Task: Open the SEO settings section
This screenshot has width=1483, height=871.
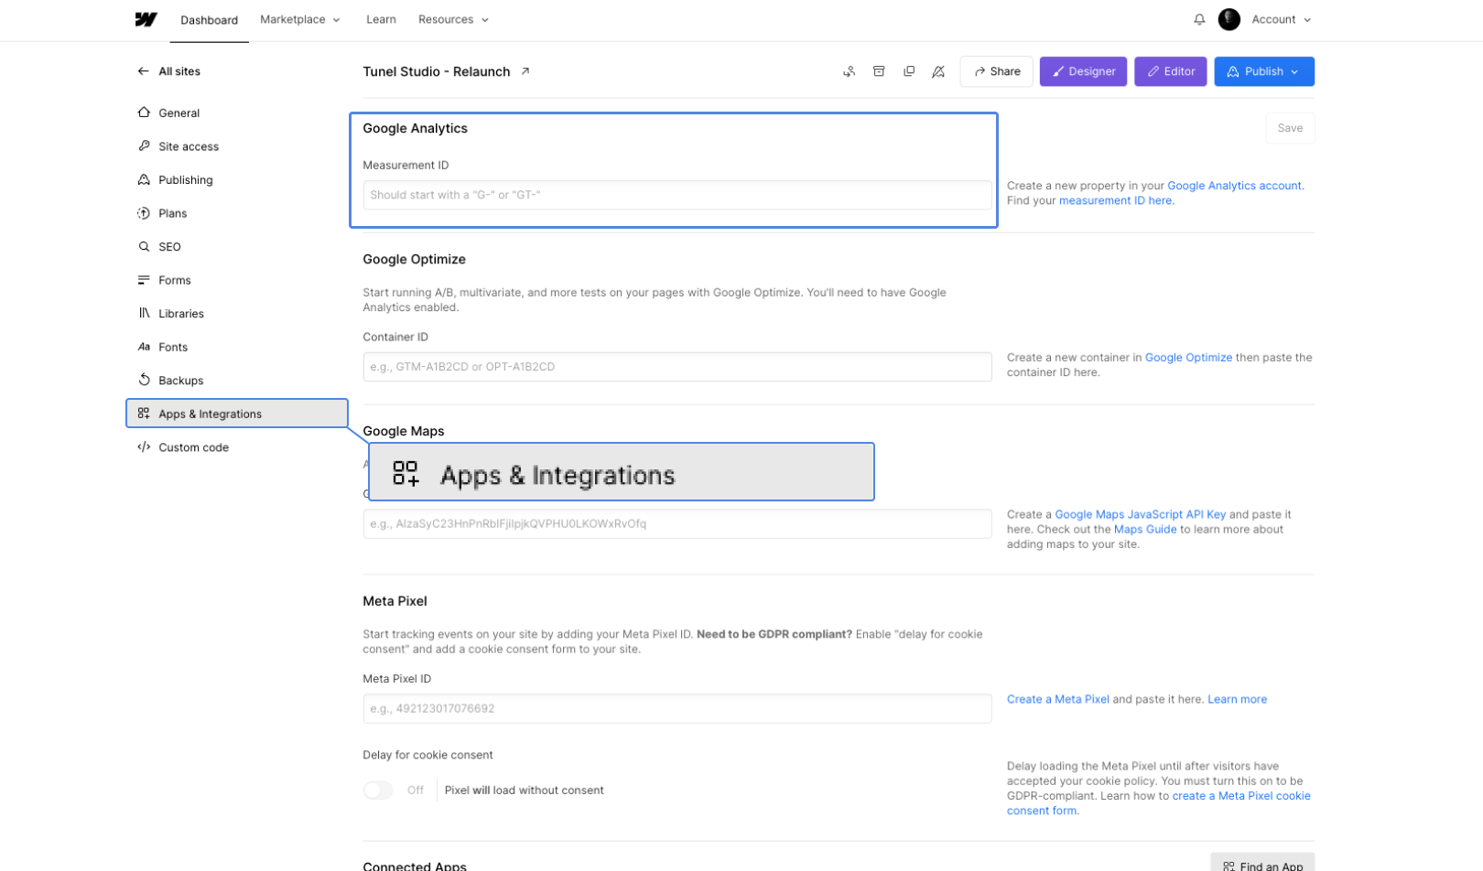Action: pos(170,246)
